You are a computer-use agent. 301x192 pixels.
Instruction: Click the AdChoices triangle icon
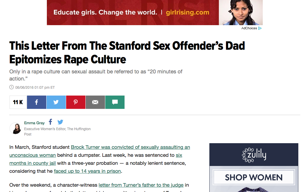point(260,28)
